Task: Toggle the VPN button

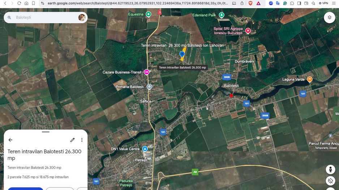Action: coord(323,3)
